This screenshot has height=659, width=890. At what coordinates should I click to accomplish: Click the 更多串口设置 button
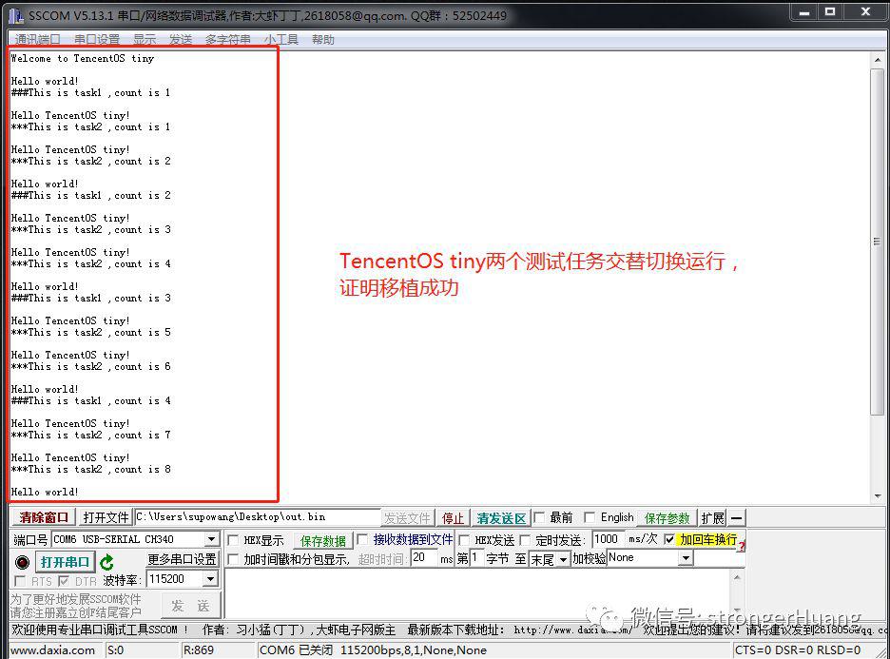coord(183,559)
